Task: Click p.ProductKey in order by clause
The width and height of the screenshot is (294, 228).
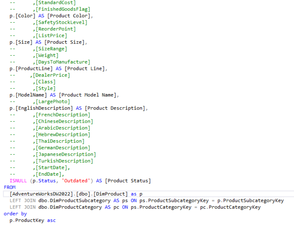Action: click(x=27, y=220)
